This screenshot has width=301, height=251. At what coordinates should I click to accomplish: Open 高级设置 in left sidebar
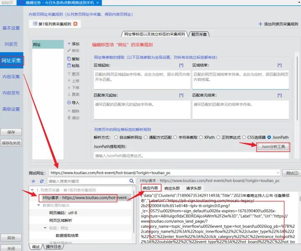point(11,109)
